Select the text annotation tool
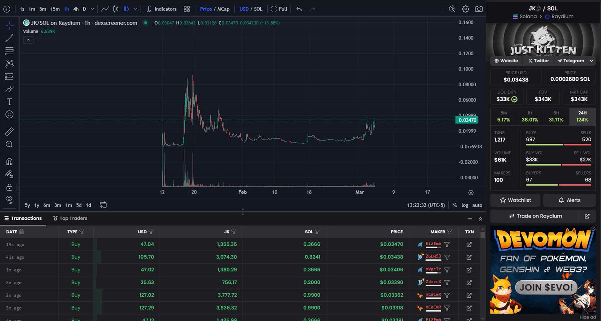Viewport: 601px width, 321px height. pos(9,101)
